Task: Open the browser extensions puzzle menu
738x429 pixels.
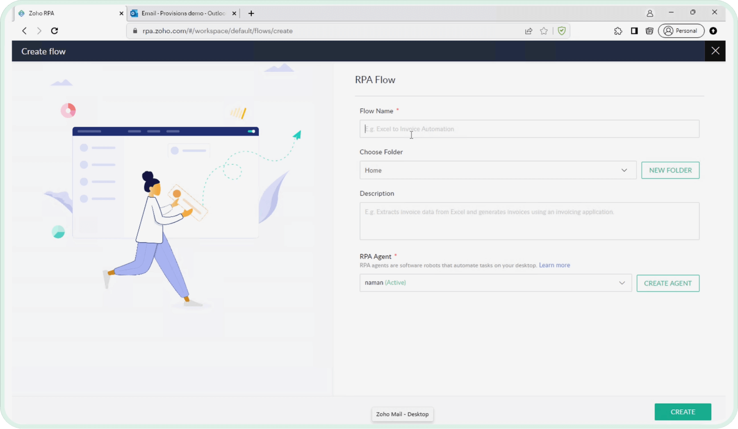Action: coord(618,31)
